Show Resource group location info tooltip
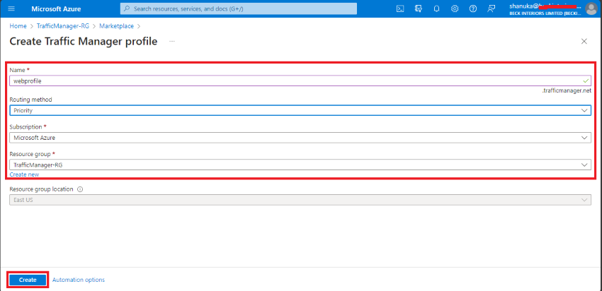602x291 pixels. point(80,189)
